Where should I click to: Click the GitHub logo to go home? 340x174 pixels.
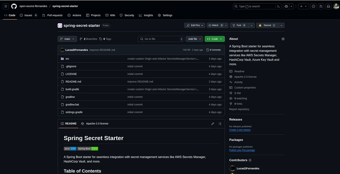(x=14, y=6)
